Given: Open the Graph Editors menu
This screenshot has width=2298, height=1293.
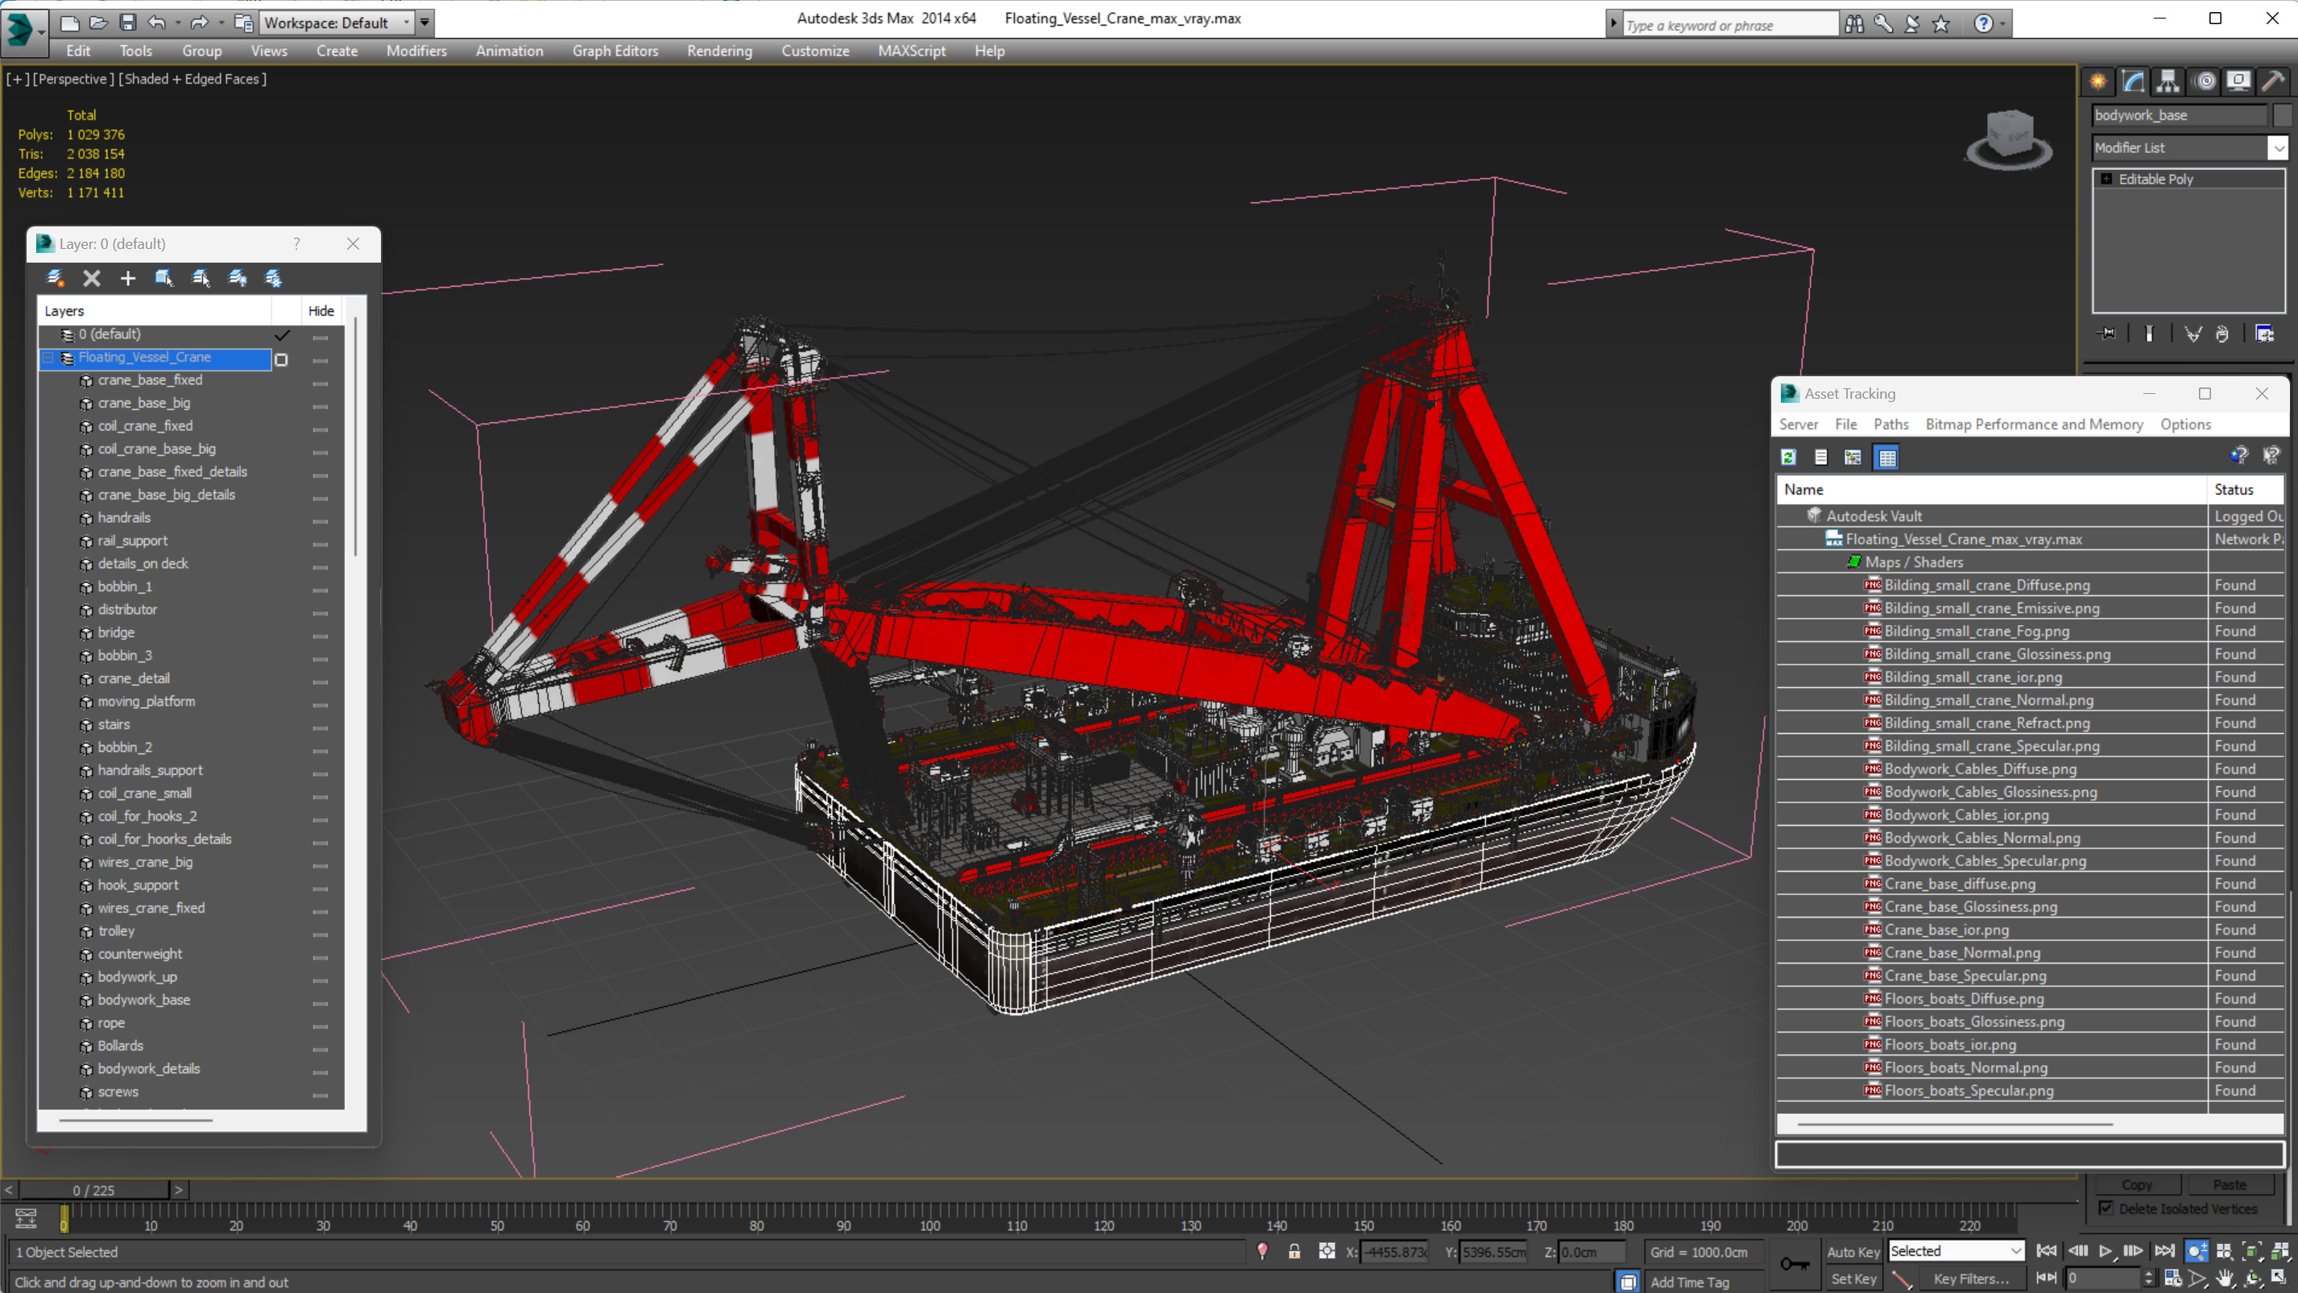Looking at the screenshot, I should click(x=615, y=51).
